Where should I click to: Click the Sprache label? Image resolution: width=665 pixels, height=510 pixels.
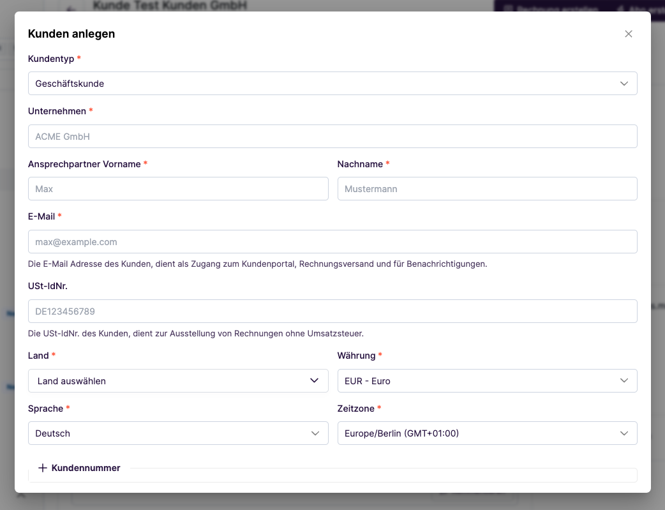[45, 409]
